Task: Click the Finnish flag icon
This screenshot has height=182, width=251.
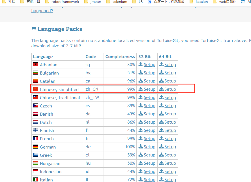Action: 36,130
